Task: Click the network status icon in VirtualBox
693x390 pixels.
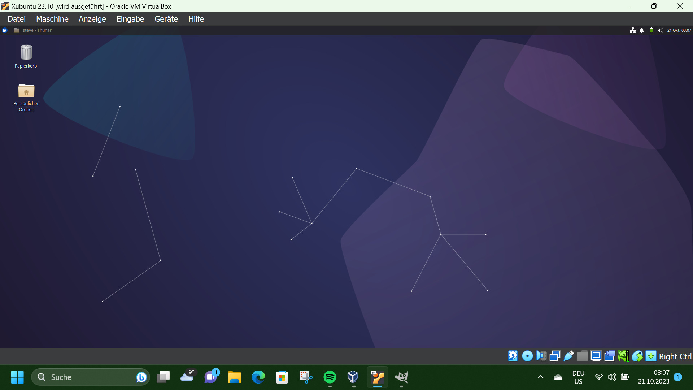Action: tap(555, 356)
